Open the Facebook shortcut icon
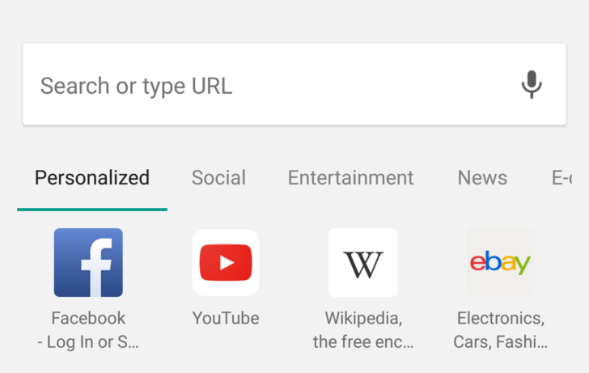Viewport: 589px width, 373px height. click(x=88, y=262)
